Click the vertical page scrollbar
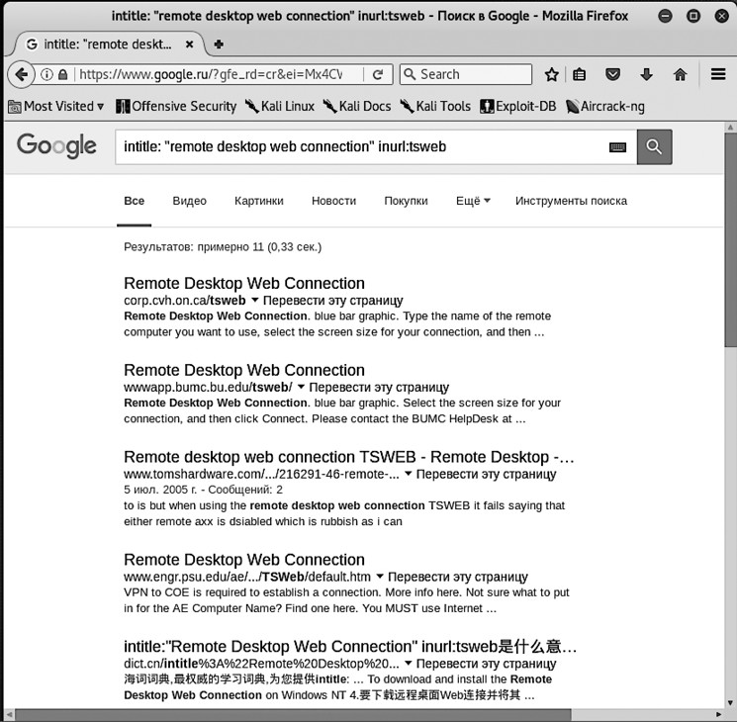This screenshot has width=737, height=722. click(730, 297)
